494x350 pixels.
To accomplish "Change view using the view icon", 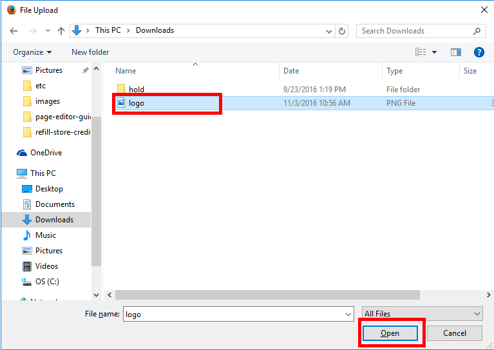I will tap(421, 52).
